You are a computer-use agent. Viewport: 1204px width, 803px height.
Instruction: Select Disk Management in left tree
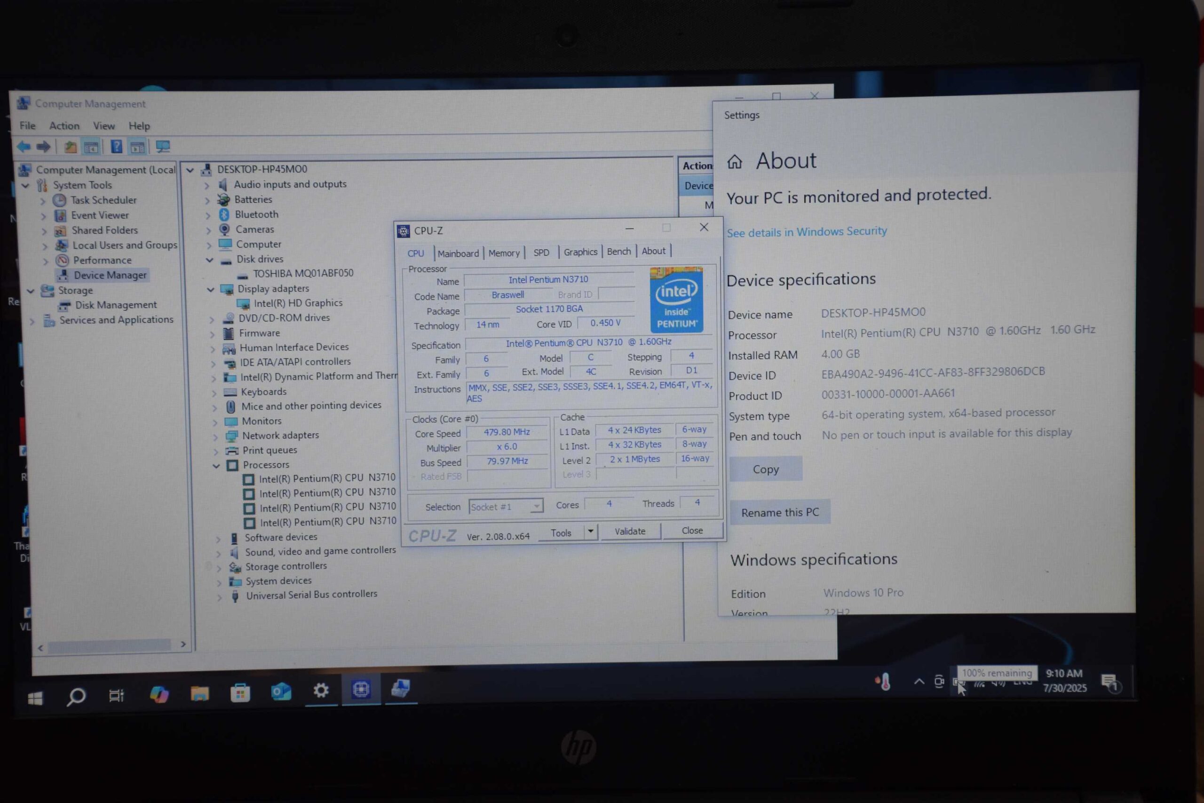click(x=116, y=305)
